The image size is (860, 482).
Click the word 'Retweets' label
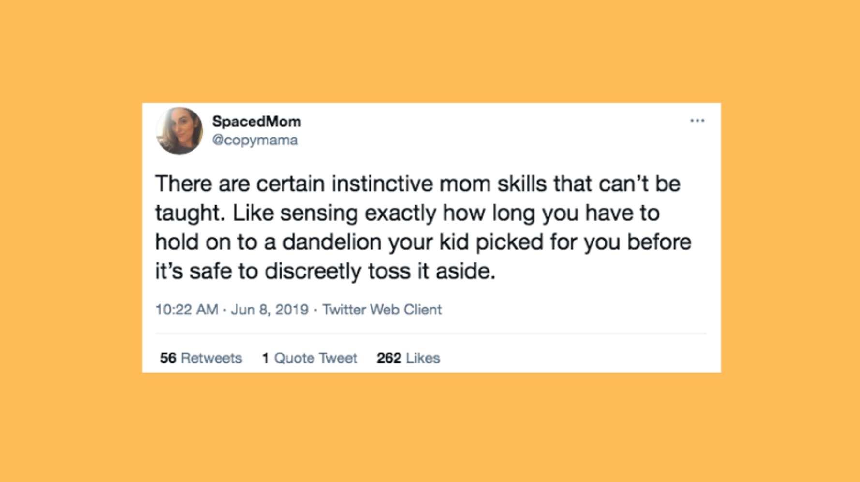211,358
